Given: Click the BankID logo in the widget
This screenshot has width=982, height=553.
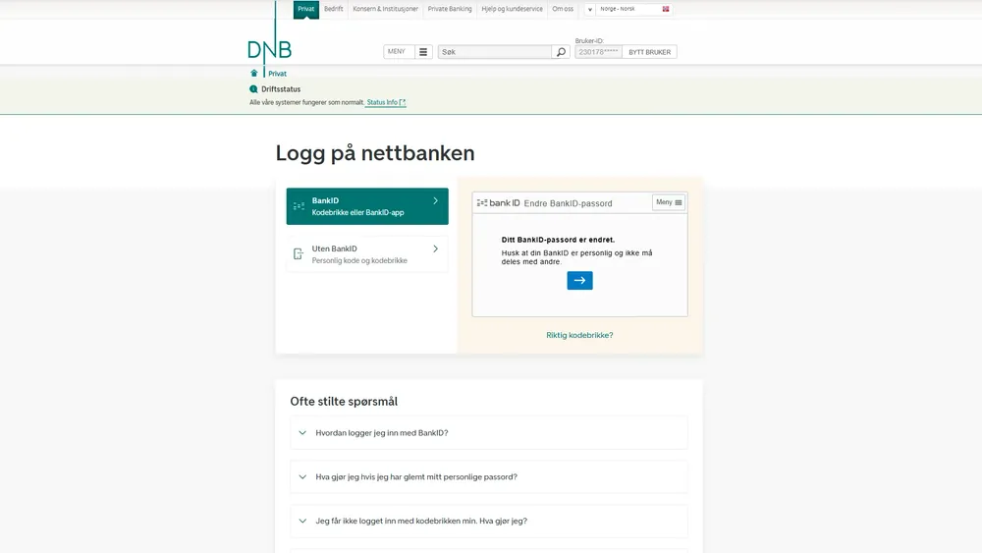Looking at the screenshot, I should pos(498,203).
